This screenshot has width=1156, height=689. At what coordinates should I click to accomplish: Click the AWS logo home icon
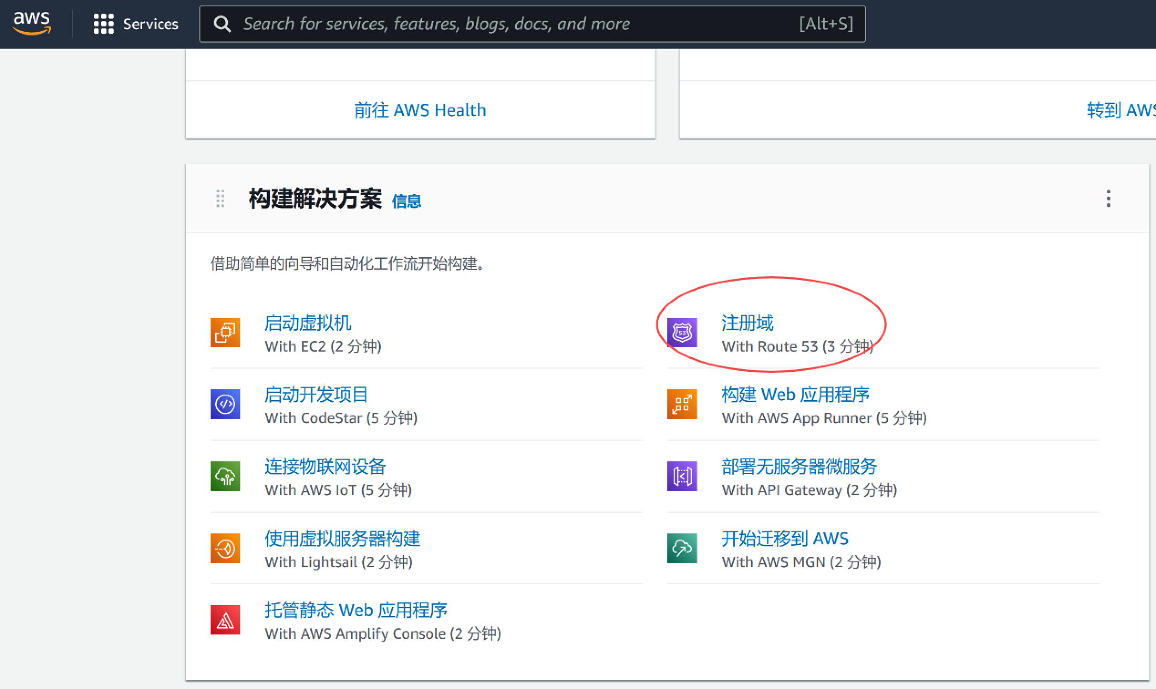(x=31, y=23)
